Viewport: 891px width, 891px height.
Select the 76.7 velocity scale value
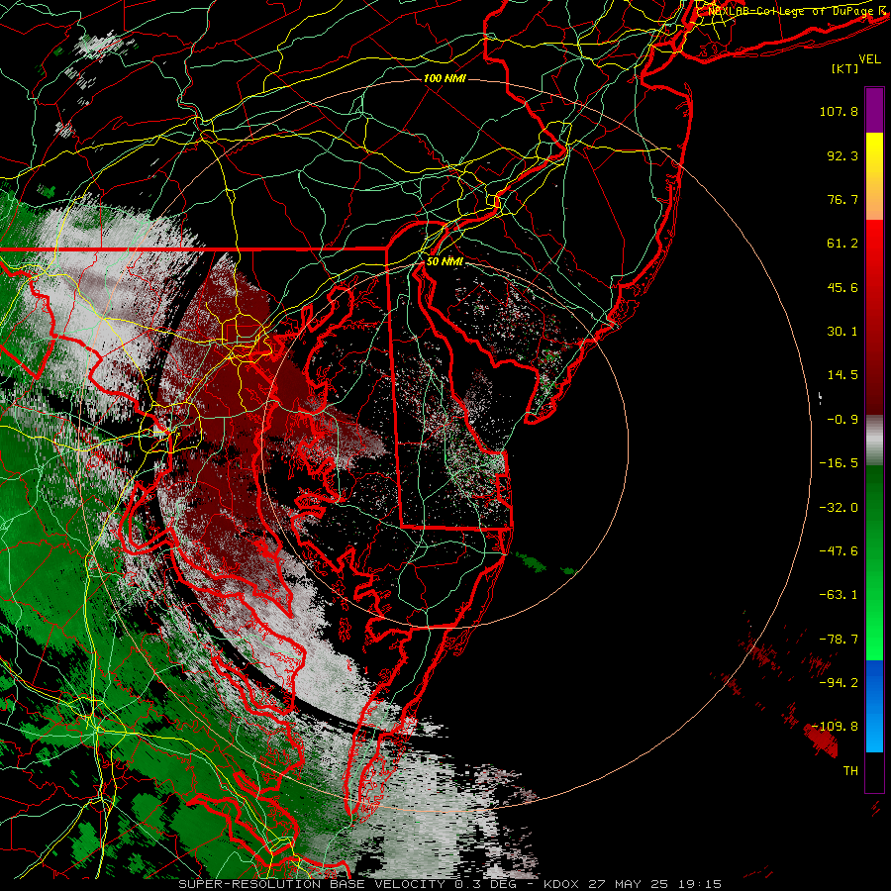(842, 199)
